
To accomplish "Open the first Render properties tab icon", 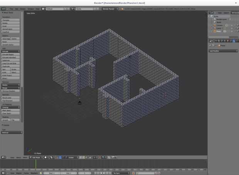I will pos(216,41).
